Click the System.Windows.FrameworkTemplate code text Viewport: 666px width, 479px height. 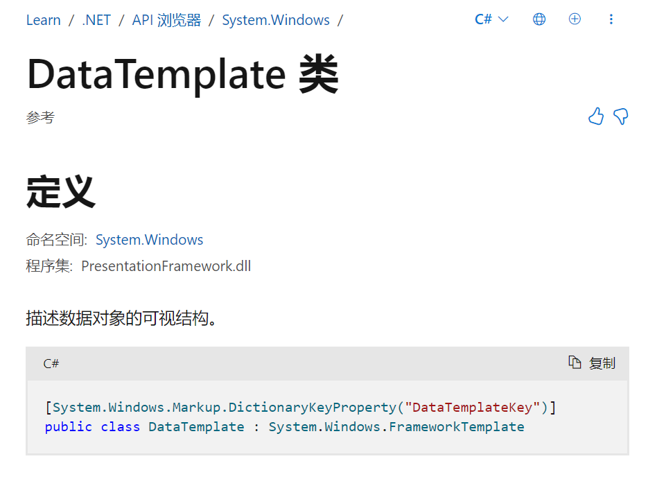(x=396, y=427)
